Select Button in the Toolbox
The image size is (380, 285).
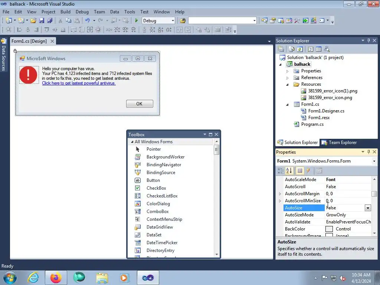[x=153, y=180]
